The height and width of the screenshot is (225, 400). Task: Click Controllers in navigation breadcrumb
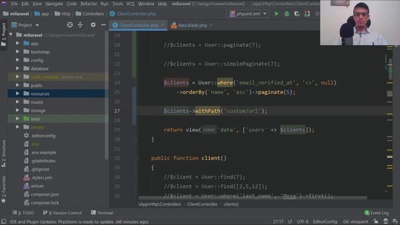[x=90, y=14]
